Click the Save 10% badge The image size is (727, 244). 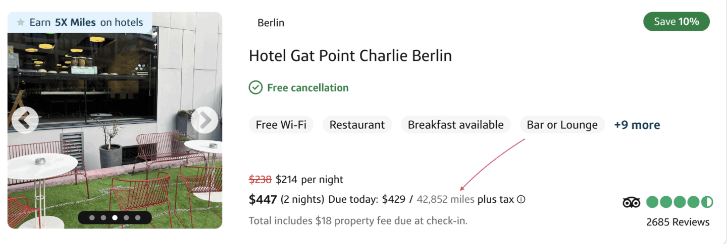coord(676,22)
